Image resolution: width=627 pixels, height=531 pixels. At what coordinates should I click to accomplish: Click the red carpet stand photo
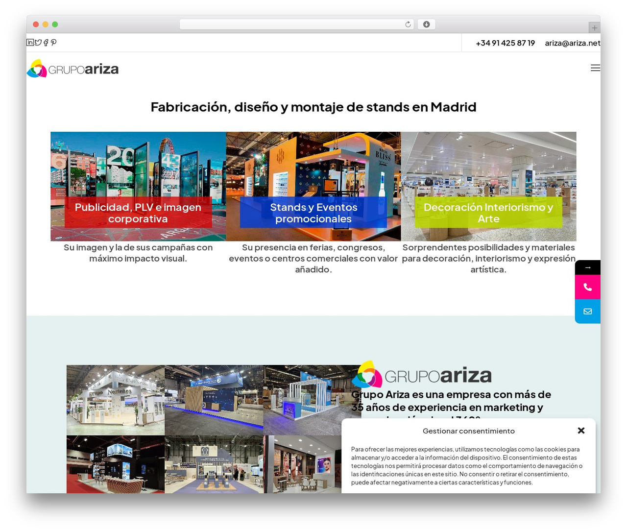(x=116, y=464)
